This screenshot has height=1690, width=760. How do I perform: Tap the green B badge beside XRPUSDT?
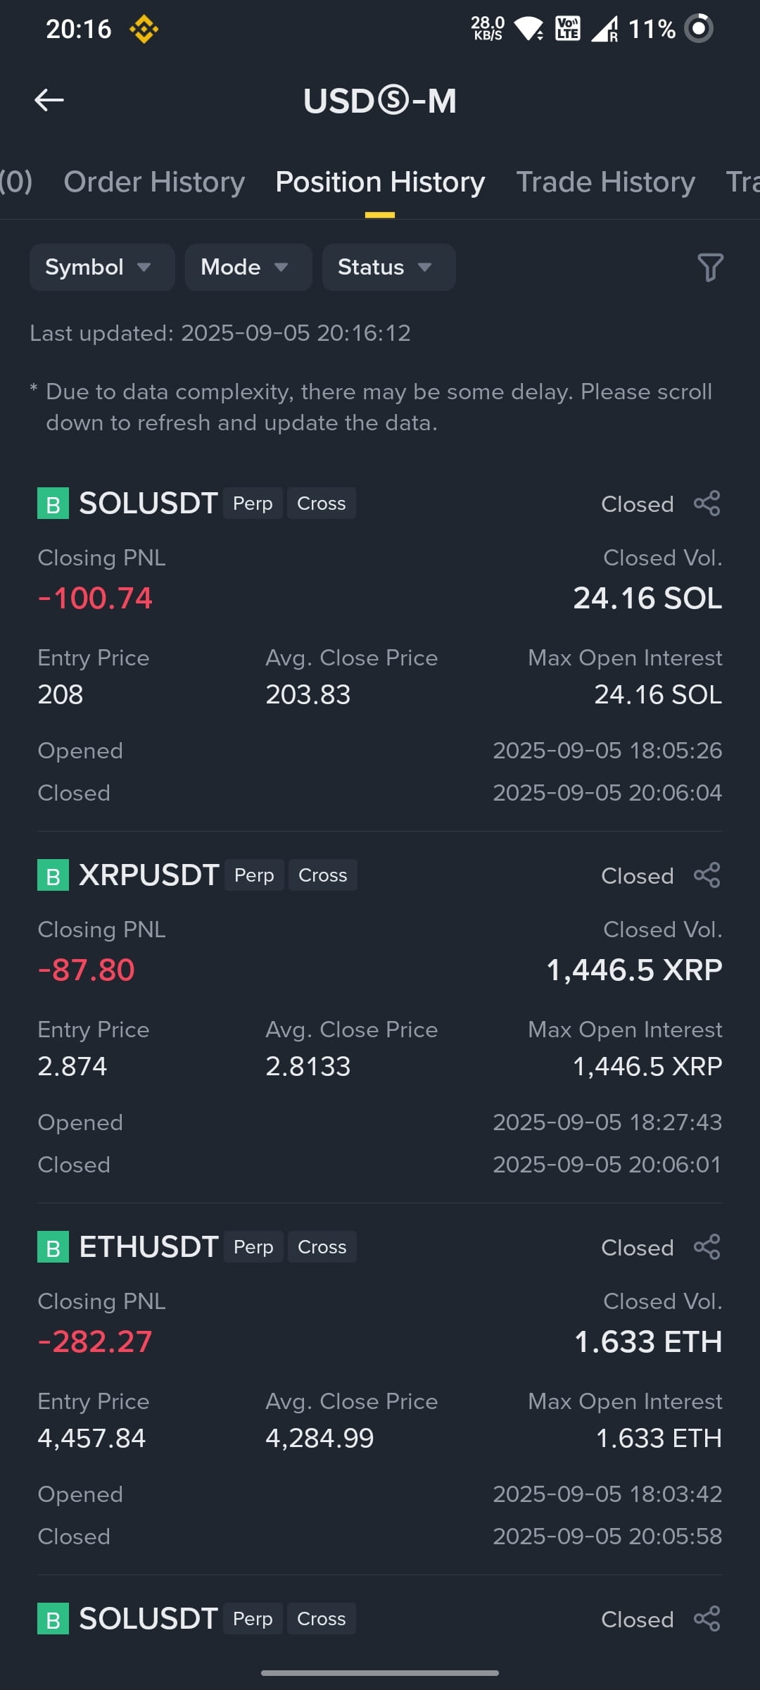click(53, 875)
